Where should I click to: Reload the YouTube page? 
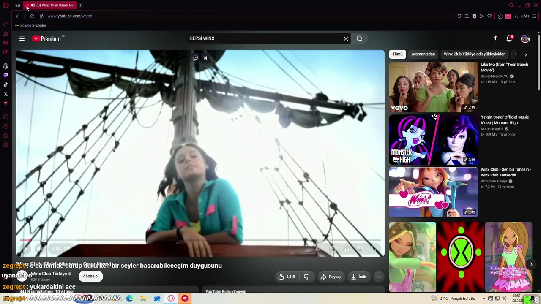[32, 16]
